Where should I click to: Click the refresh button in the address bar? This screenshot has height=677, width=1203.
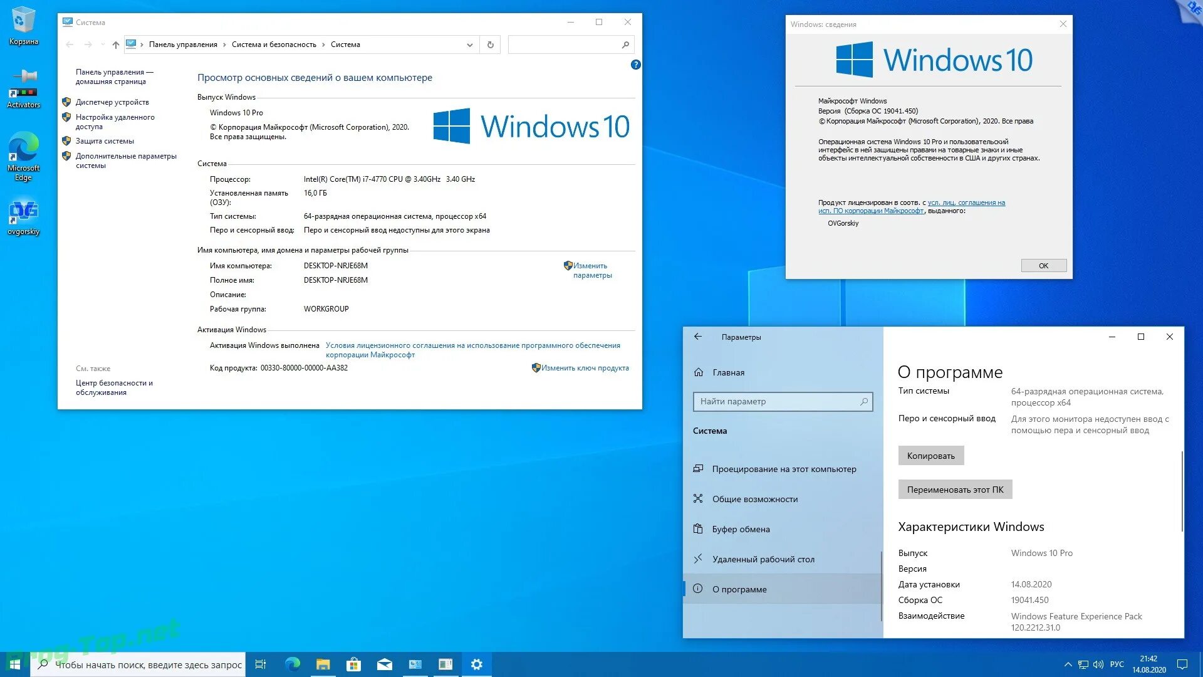(x=491, y=45)
